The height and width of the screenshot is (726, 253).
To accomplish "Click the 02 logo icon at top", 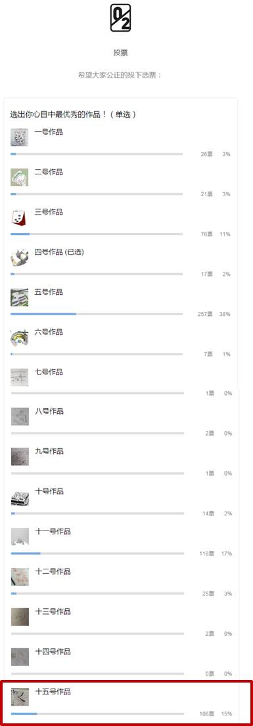I will coord(120,18).
